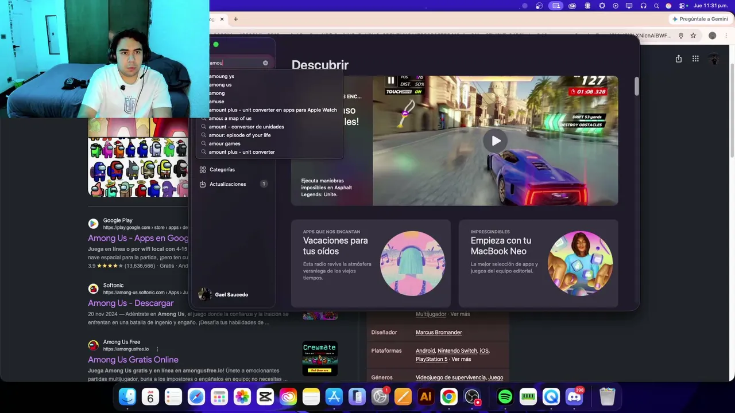This screenshot has height=413, width=735.
Task: Open Gael Saucedo account profile
Action: 223,295
